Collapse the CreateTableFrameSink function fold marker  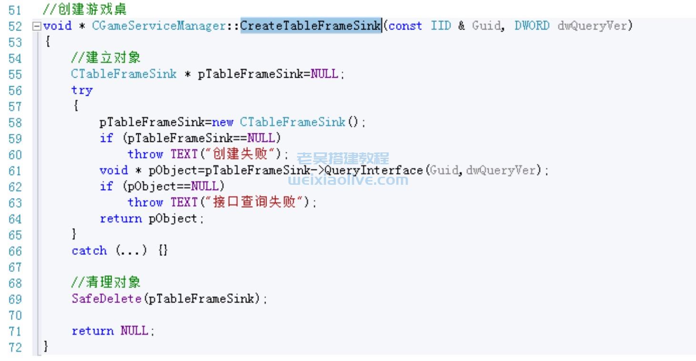pos(36,26)
